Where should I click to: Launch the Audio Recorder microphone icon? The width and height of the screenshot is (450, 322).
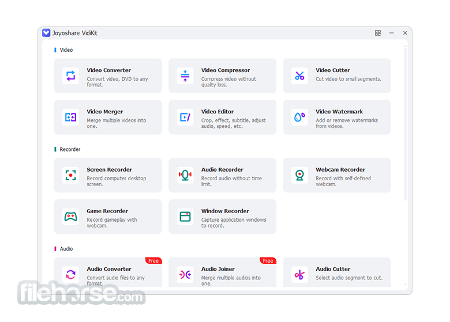coord(185,175)
